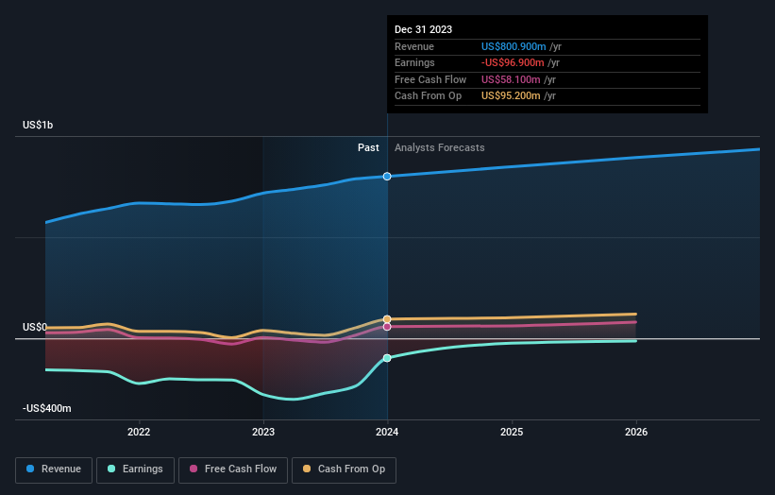Click the teal Earnings data point marker
This screenshot has width=775, height=495.
(x=387, y=358)
